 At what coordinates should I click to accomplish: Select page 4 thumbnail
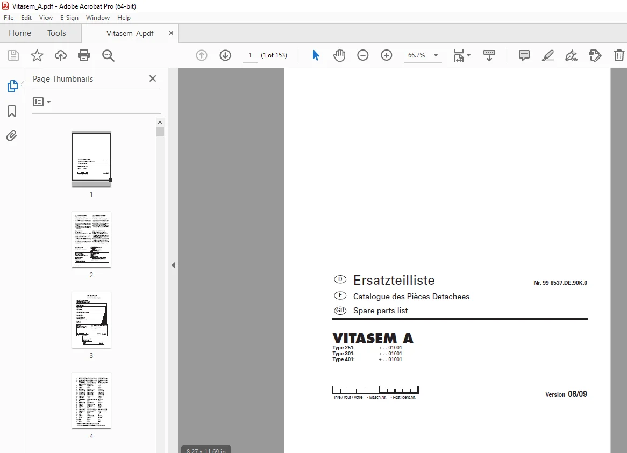(x=91, y=401)
